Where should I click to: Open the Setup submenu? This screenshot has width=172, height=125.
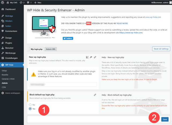4,71
